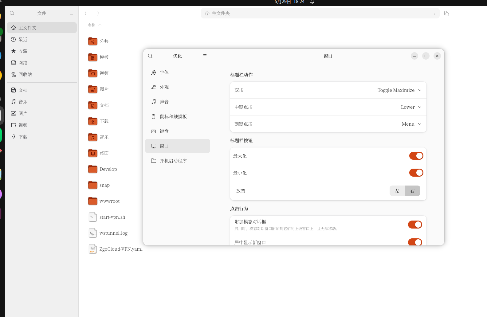Open 音乐 bookmark in Files sidebar
Screen dimensions: 487x317
pyautogui.click(x=42, y=102)
